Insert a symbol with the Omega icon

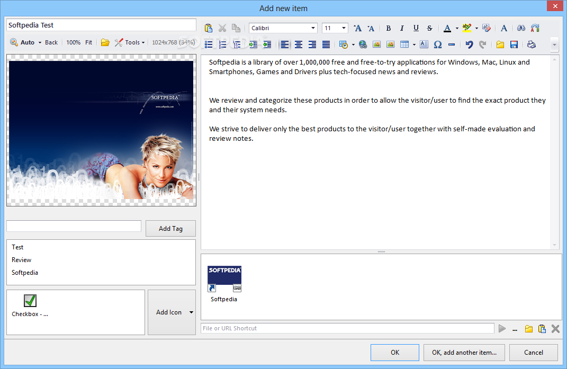pos(437,44)
